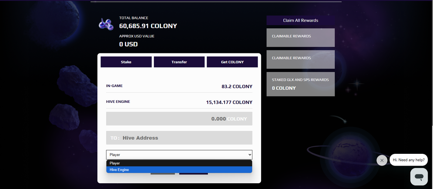The width and height of the screenshot is (433, 189).
Task: Click the 0.000 COLONY amount field
Action: pyautogui.click(x=179, y=119)
